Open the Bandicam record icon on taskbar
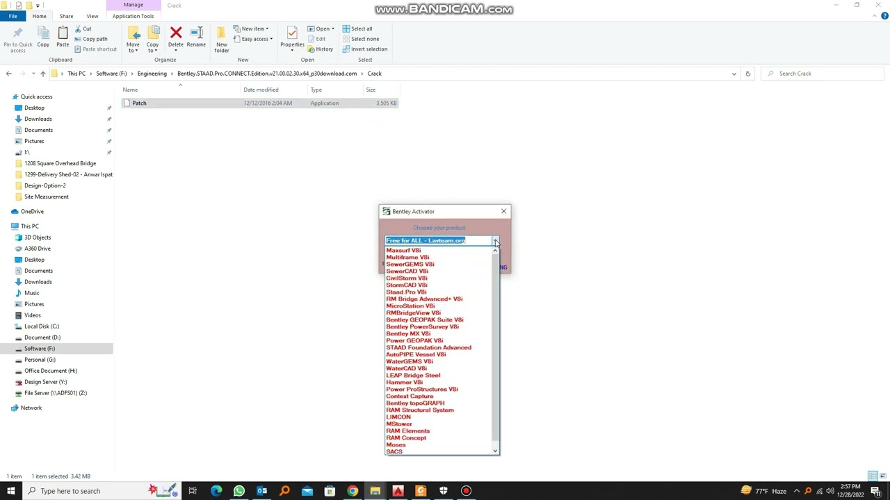 click(x=466, y=491)
